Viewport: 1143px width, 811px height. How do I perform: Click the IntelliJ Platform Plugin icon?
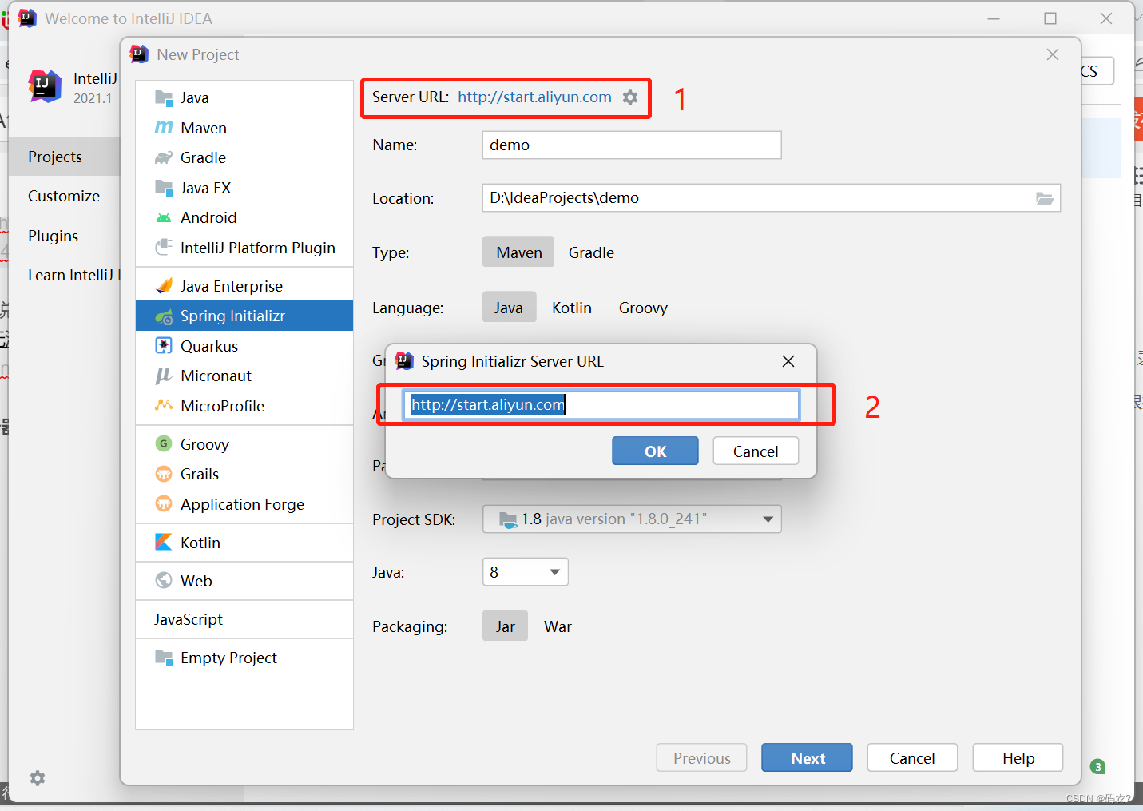164,247
